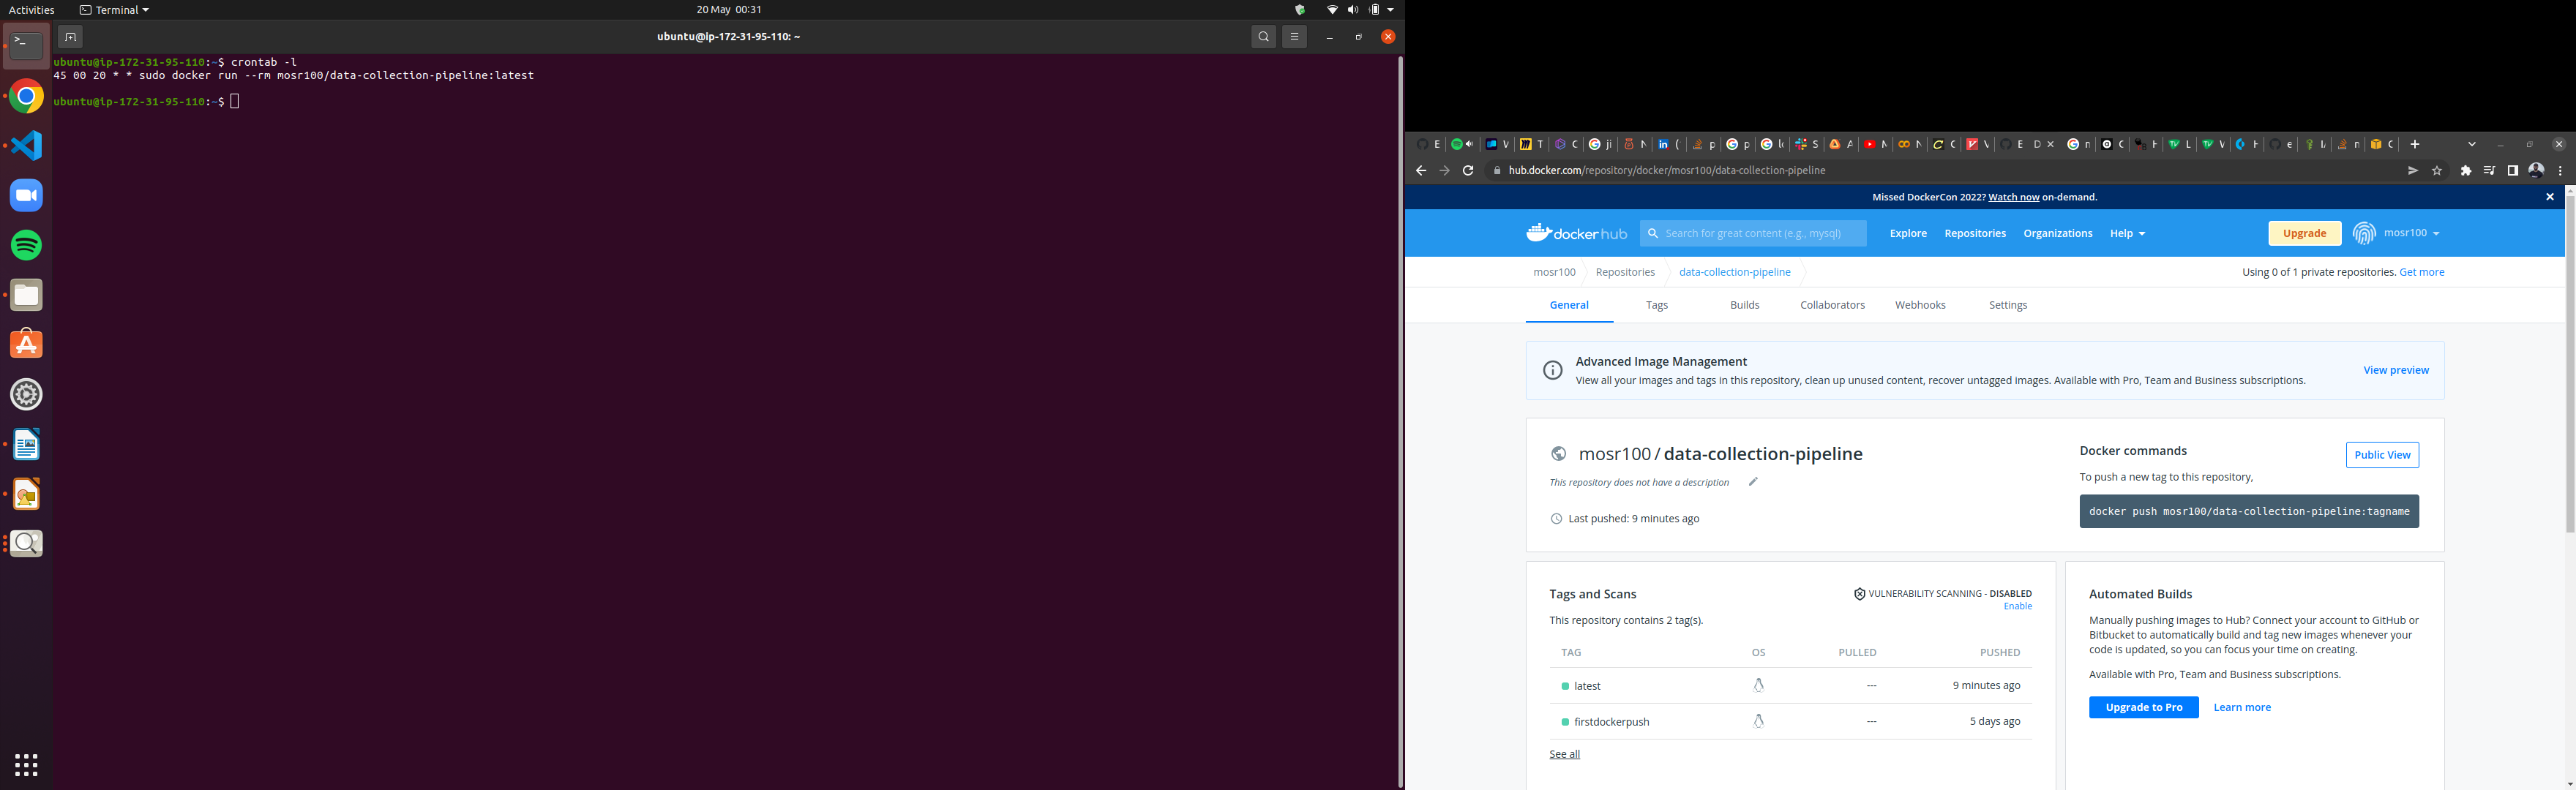This screenshot has height=790, width=2576.
Task: Toggle the bookmark star for this page
Action: click(2437, 170)
